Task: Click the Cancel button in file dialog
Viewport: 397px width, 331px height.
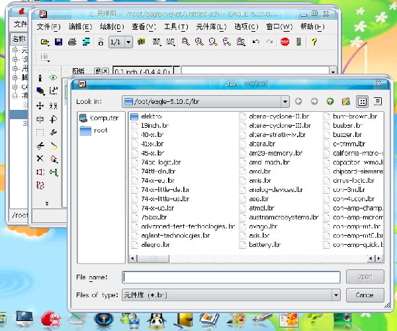Action: pos(365,295)
